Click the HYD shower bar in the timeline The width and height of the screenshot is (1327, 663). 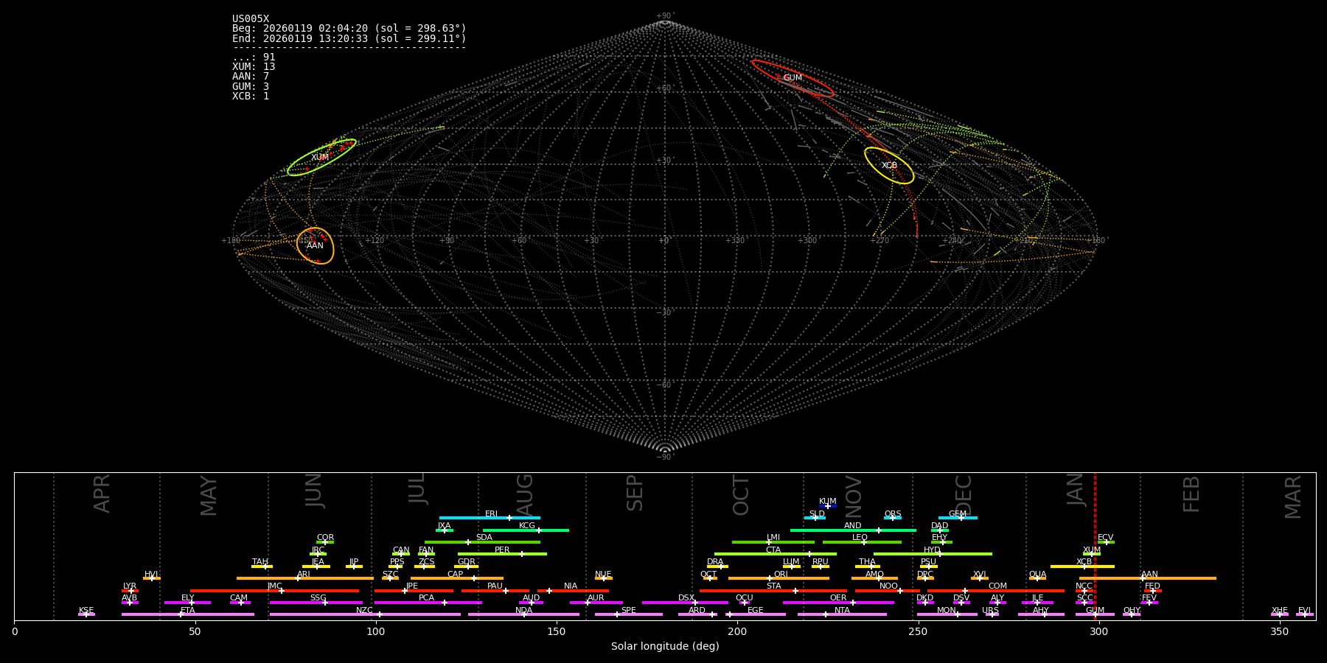(x=933, y=554)
